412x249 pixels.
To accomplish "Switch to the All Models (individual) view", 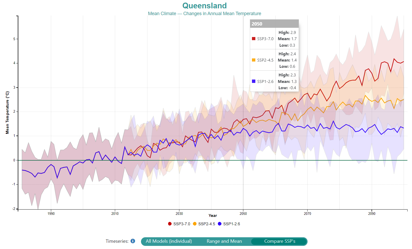I will point(168,241).
